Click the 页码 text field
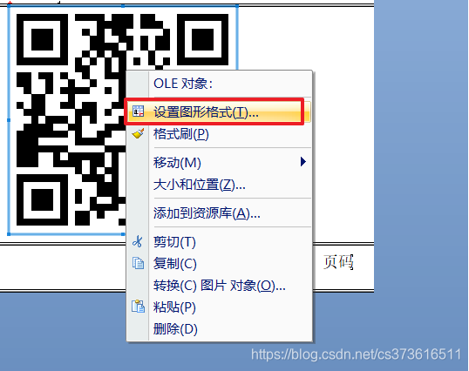The height and width of the screenshot is (371, 469). tap(338, 262)
